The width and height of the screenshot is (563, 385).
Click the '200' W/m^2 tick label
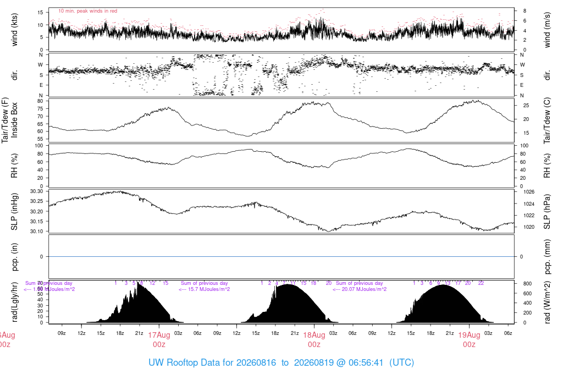click(527, 313)
